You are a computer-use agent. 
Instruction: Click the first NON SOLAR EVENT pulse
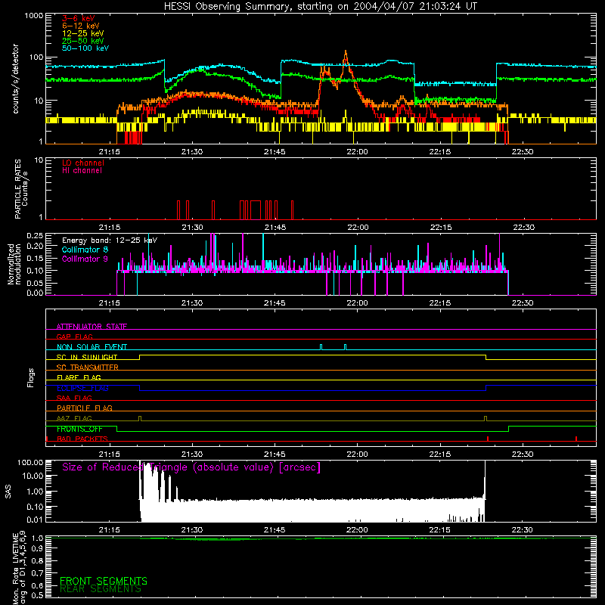321,347
